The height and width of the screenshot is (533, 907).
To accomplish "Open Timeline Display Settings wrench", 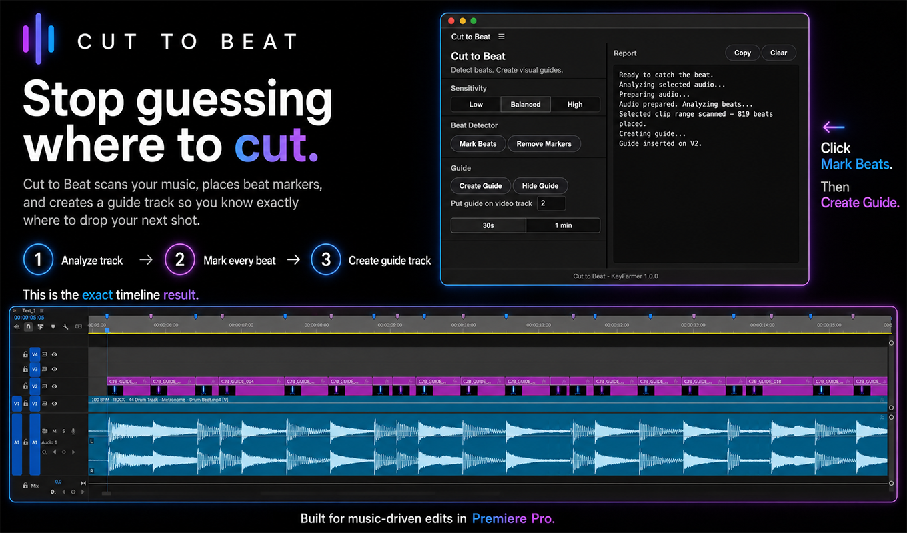I will 65,326.
